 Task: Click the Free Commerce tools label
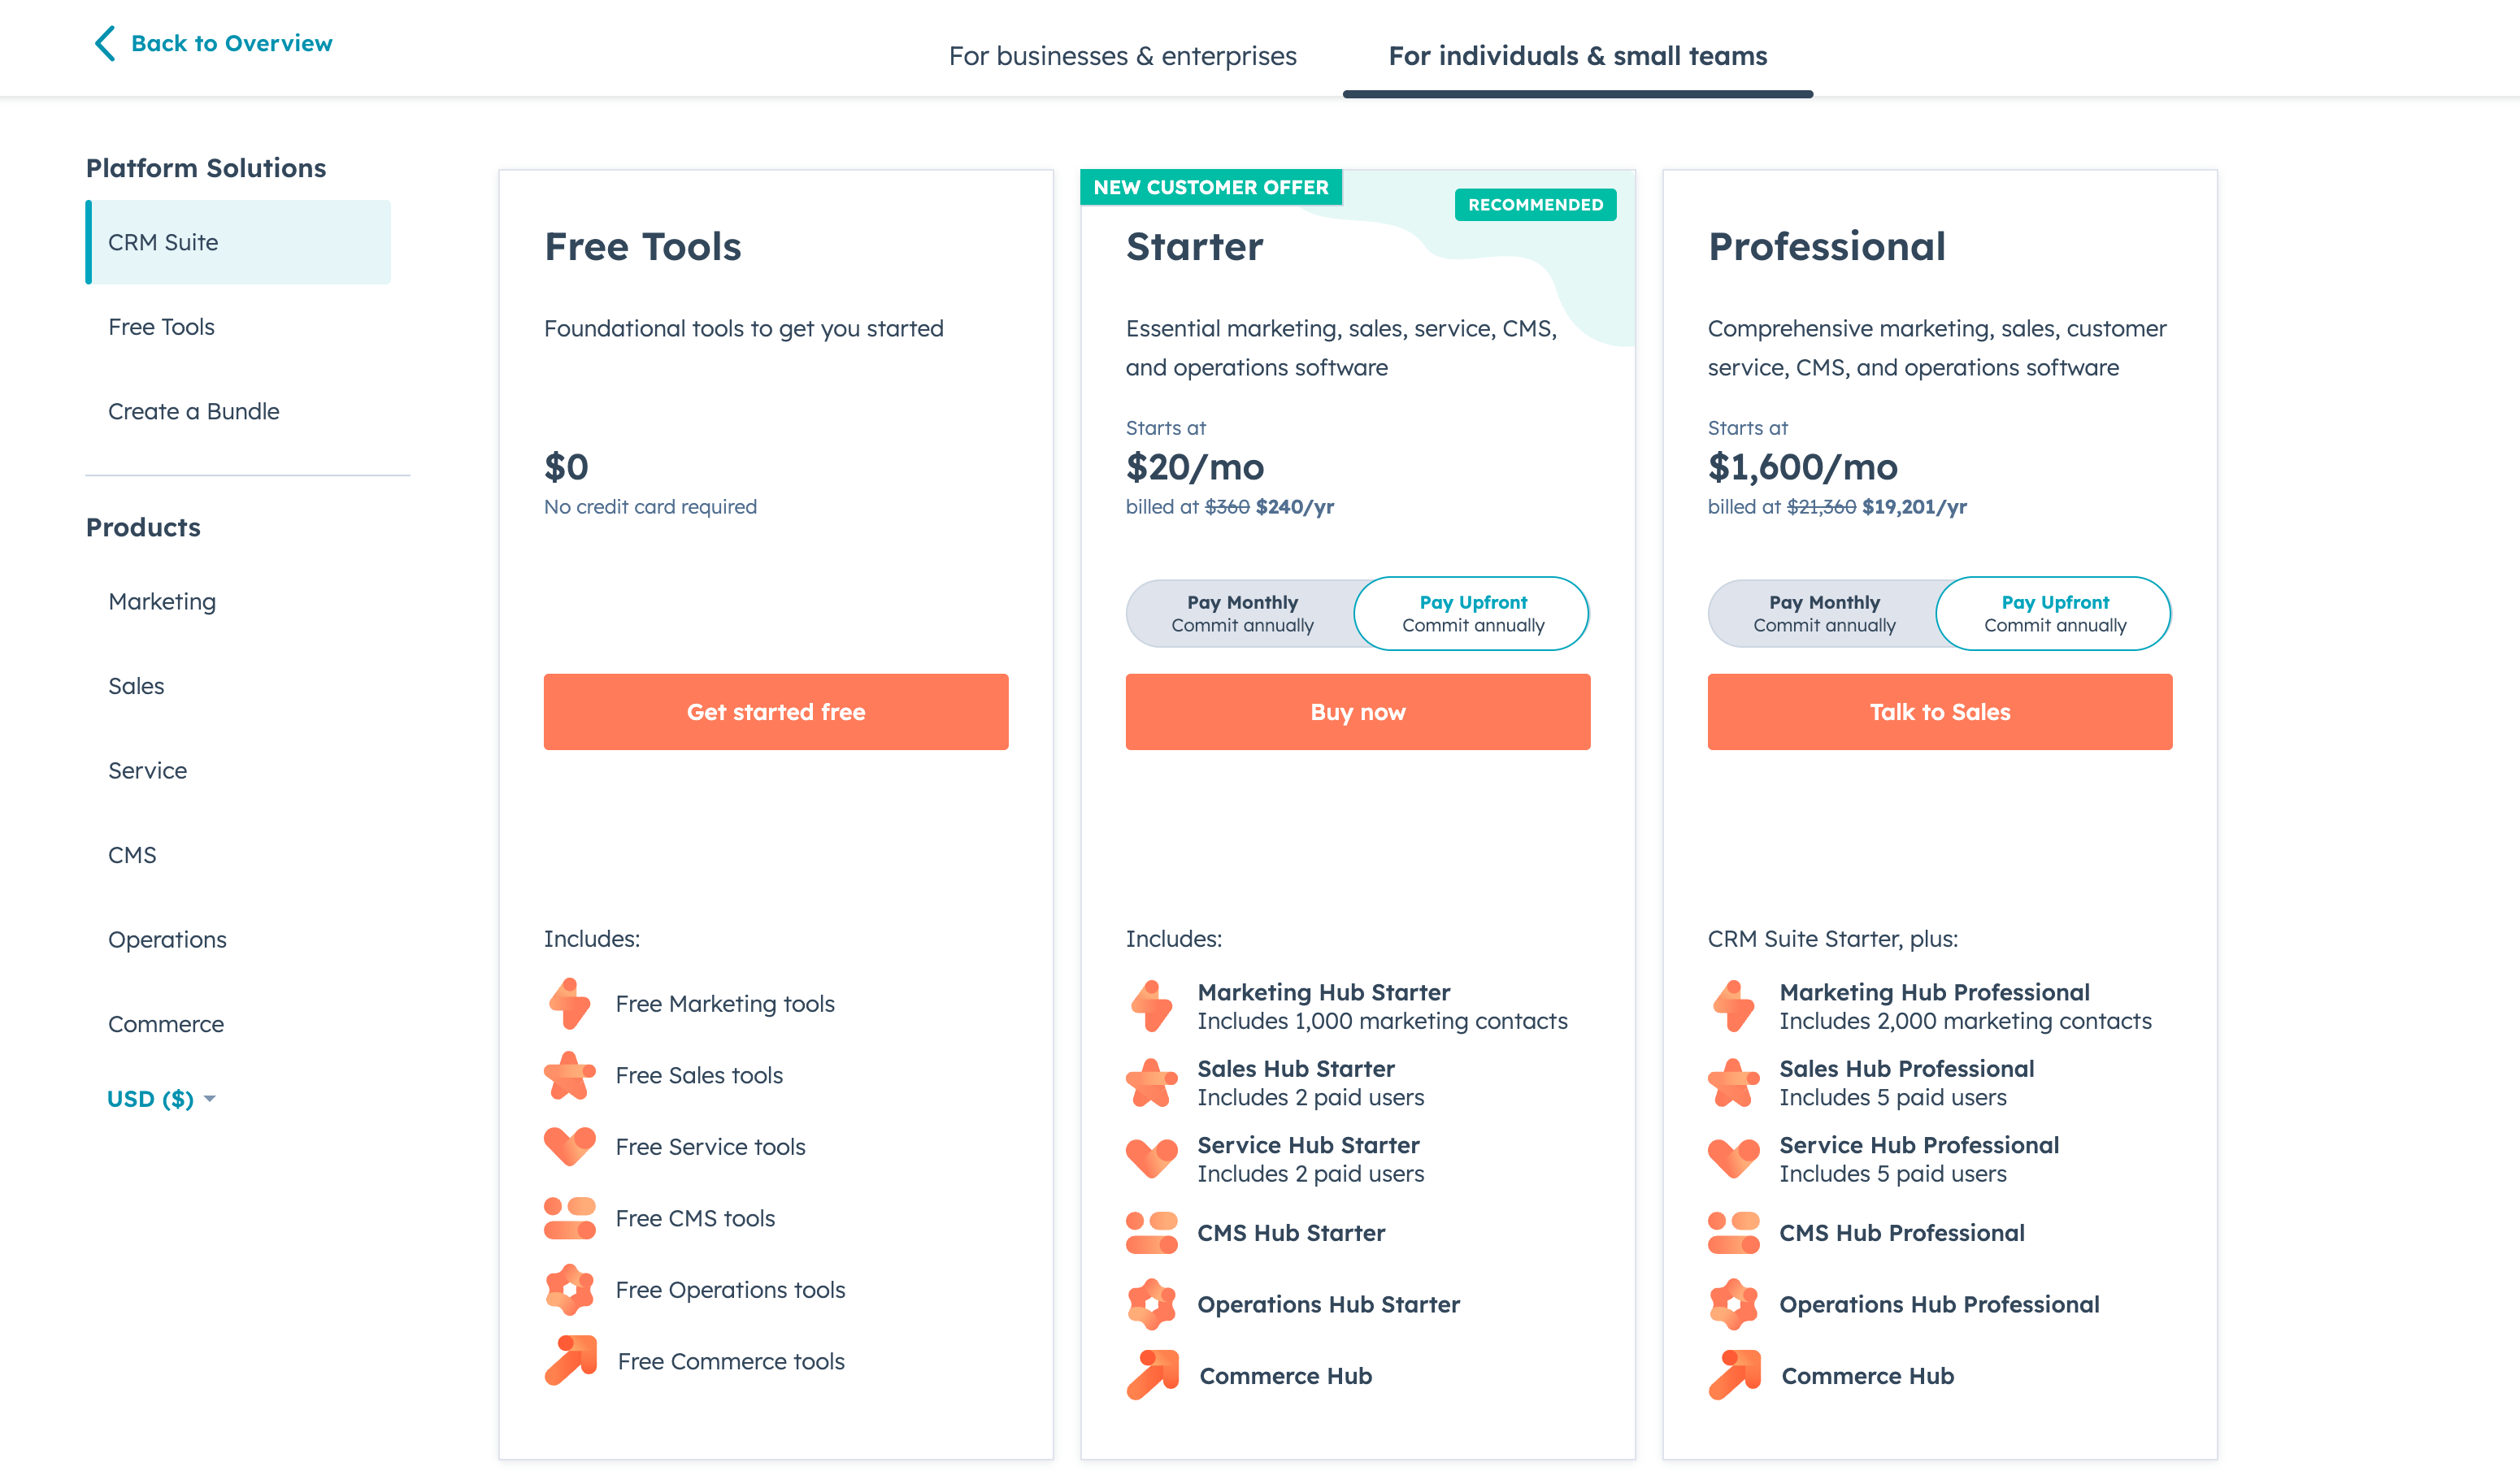tap(731, 1361)
